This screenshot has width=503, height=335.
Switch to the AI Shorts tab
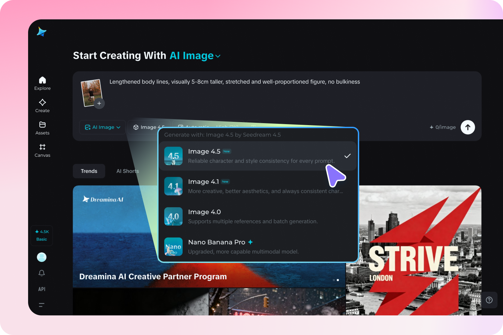pyautogui.click(x=127, y=171)
